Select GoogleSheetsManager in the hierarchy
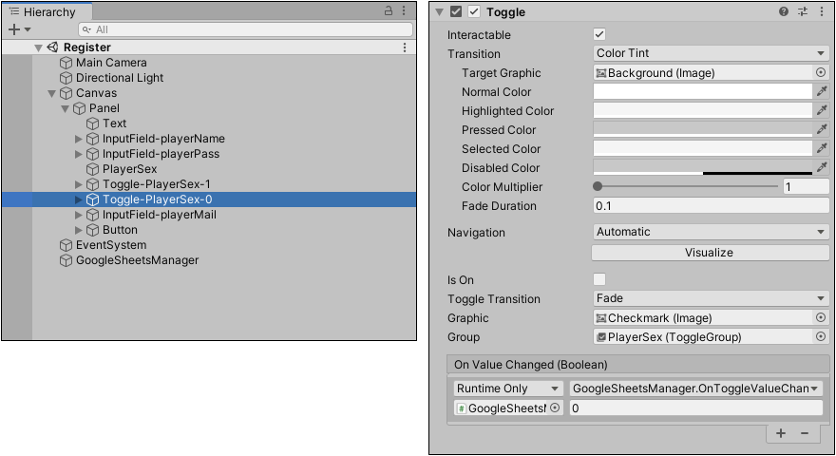The height and width of the screenshot is (456, 836). pyautogui.click(x=137, y=260)
